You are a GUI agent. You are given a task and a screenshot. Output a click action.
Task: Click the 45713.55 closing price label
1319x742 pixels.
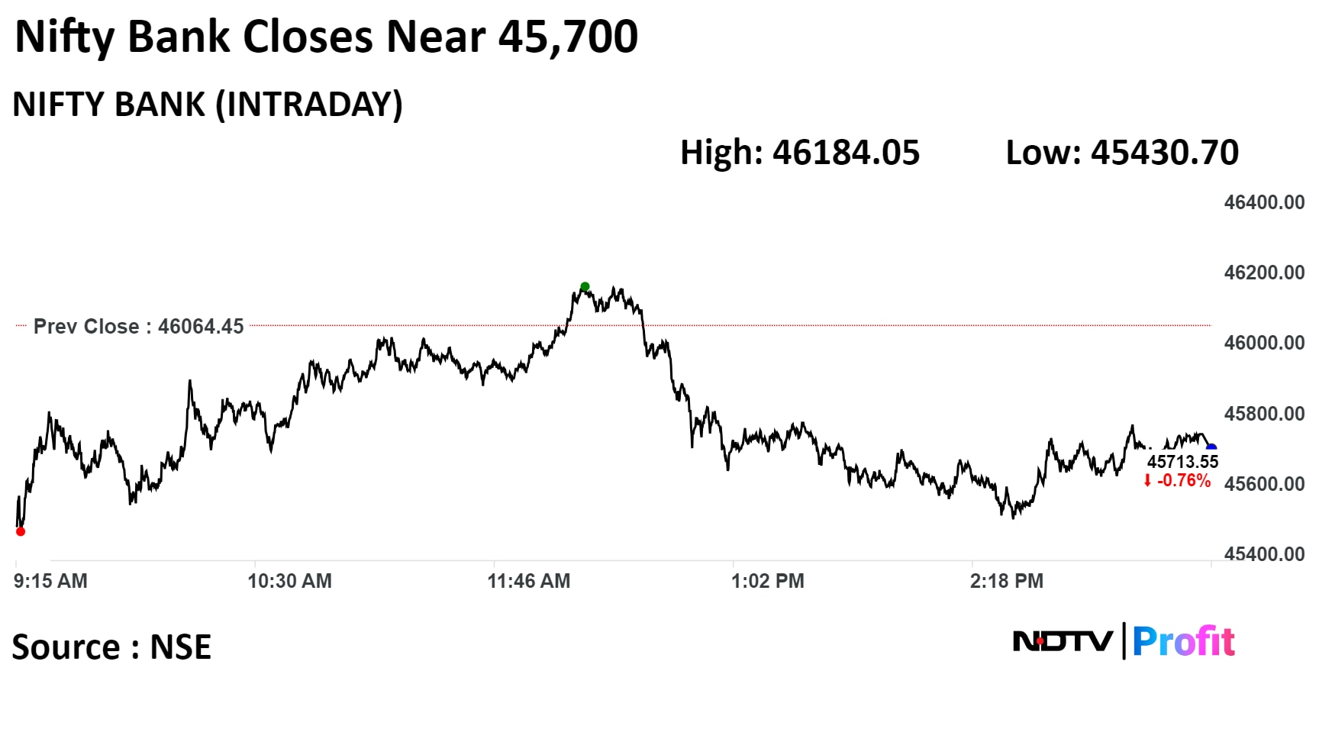(1182, 462)
